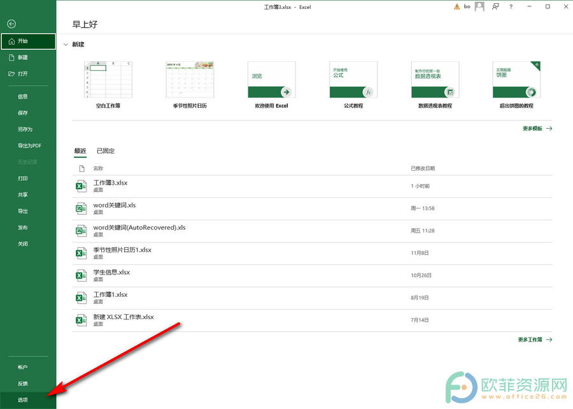Open 新建 XLSX 工作表.xlsx
The height and width of the screenshot is (409, 573).
pos(313,320)
